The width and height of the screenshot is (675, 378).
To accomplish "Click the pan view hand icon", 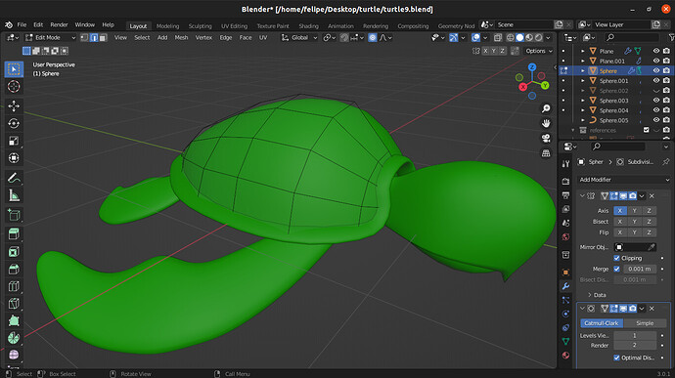I will click(x=546, y=123).
